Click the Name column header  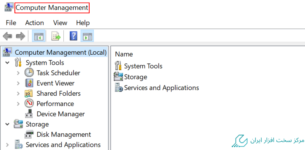(x=124, y=54)
